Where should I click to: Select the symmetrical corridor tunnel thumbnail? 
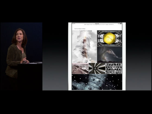click(97, 68)
